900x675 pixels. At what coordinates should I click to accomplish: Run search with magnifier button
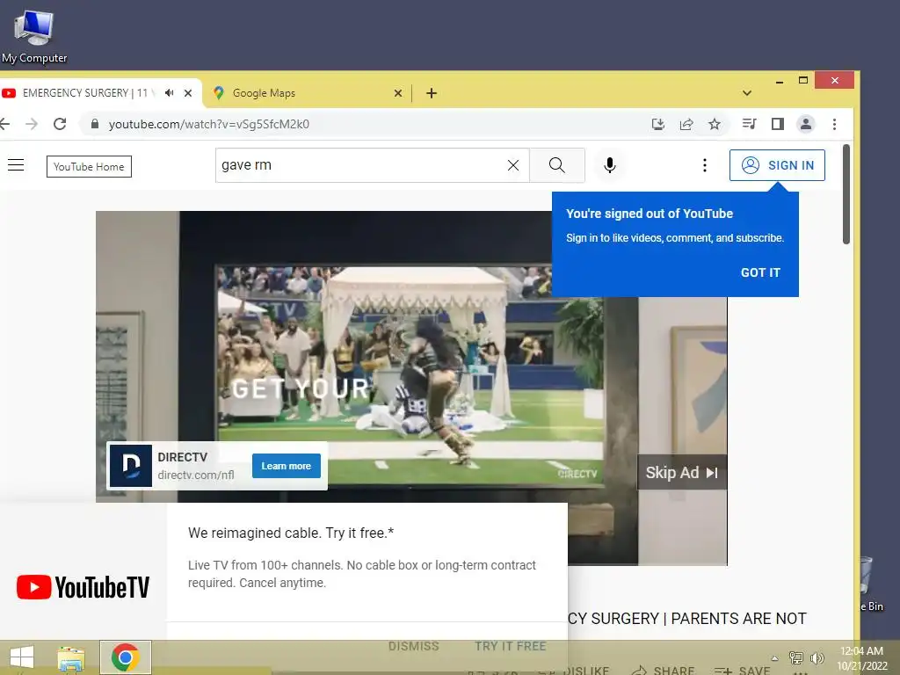[x=556, y=165]
